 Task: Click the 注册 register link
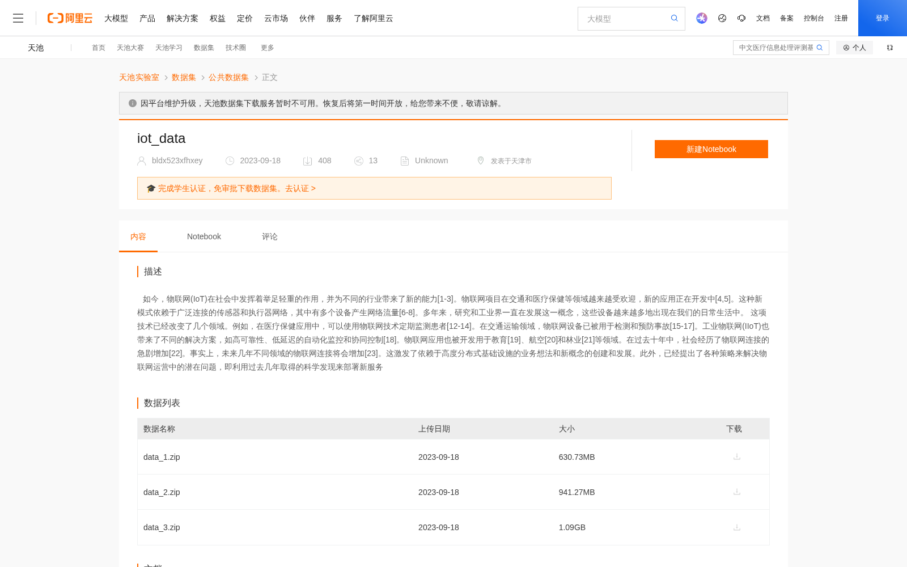pos(841,18)
